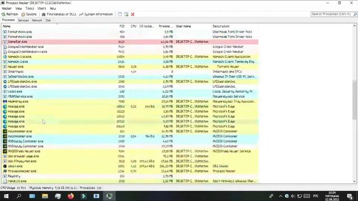The image size is (358, 201).
Task: Click Find window and thread icon
Action: coord(126,14)
